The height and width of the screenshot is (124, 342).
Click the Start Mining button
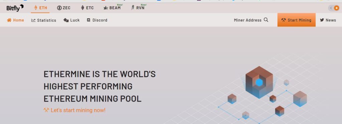coord(297,20)
